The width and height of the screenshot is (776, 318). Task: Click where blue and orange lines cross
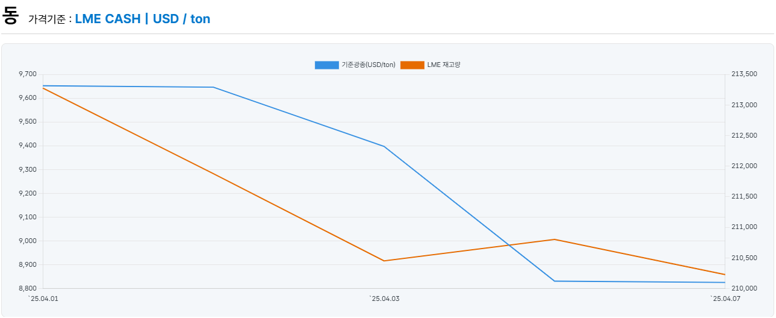tap(509, 246)
